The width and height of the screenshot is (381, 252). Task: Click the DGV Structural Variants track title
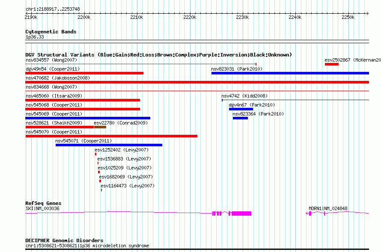point(159,55)
